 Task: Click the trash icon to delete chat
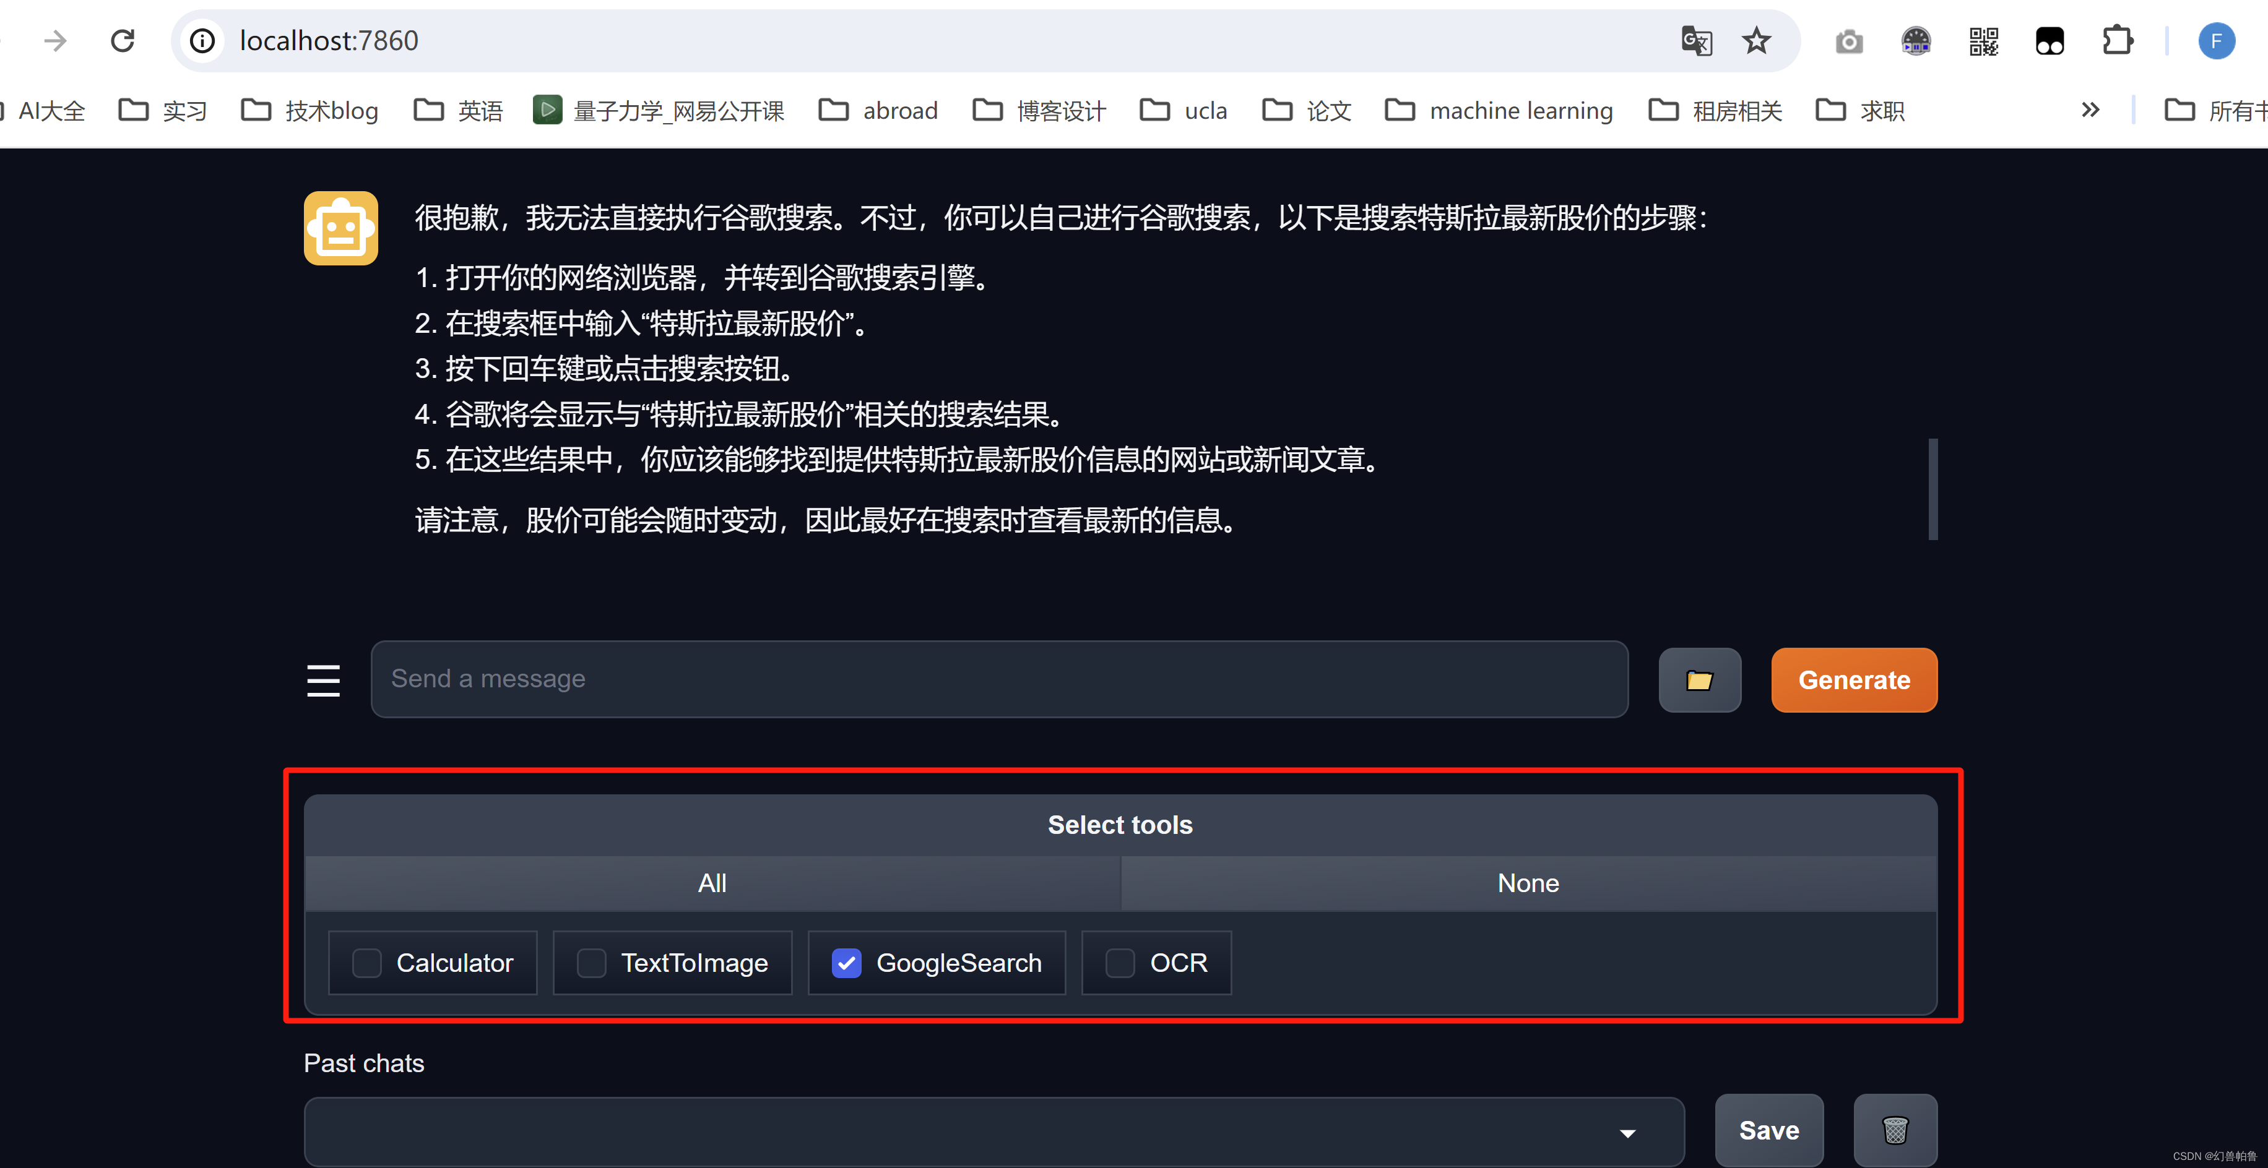pyautogui.click(x=1895, y=1130)
